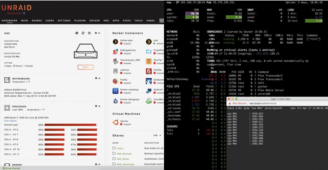
Task: Click Hide details under processor name
Action: tap(10, 121)
